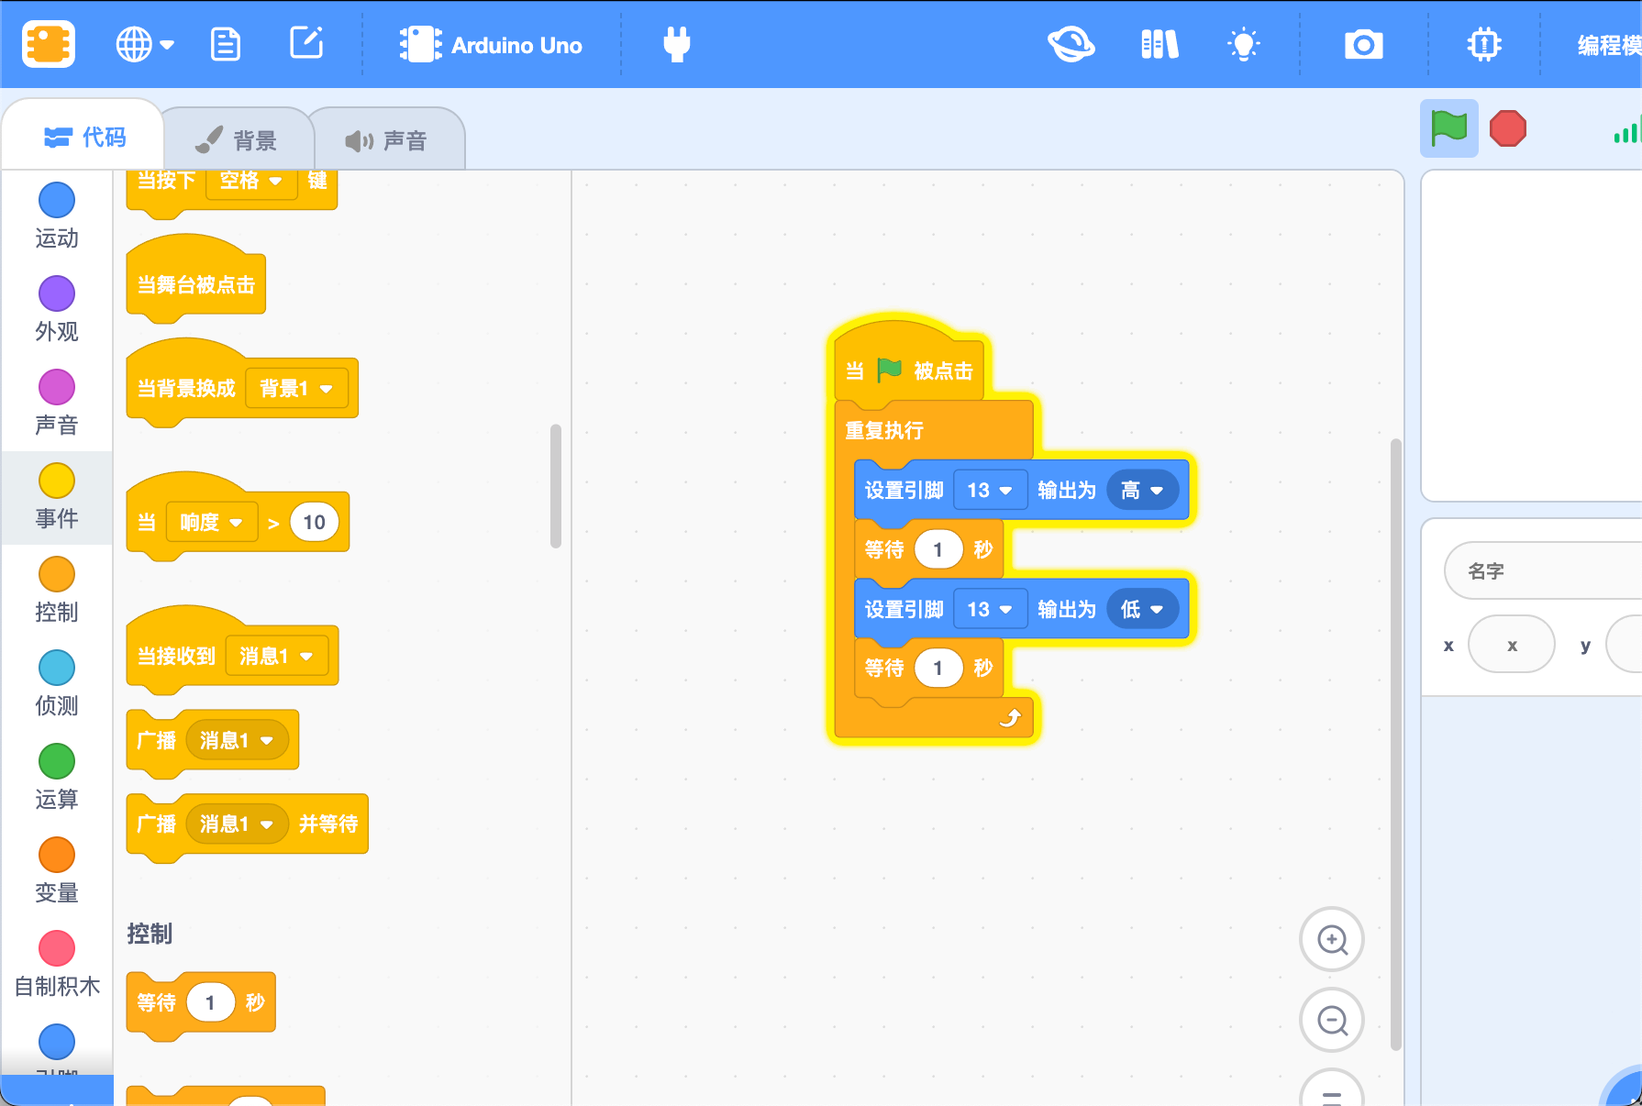Open the file document icon menu
This screenshot has height=1106, width=1642.
(226, 44)
